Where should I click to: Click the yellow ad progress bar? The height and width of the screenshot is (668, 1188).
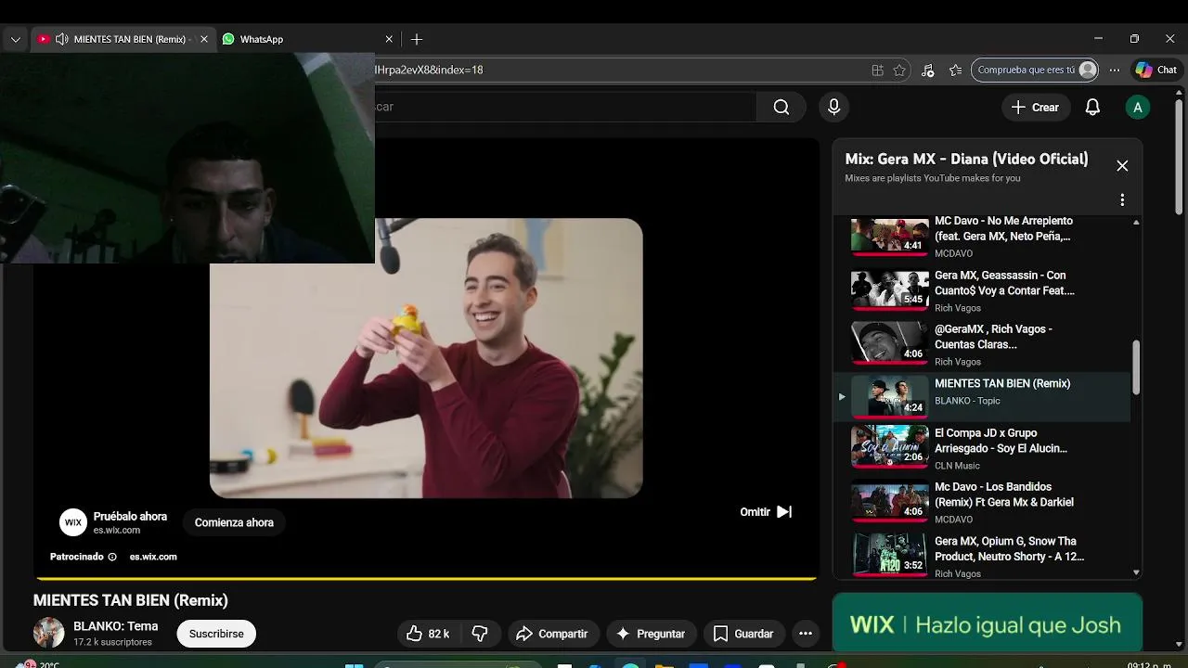tap(426, 578)
